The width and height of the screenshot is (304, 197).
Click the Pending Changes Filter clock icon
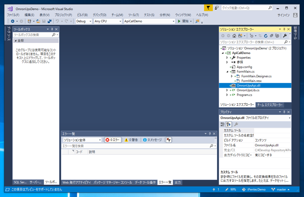coord(252,36)
